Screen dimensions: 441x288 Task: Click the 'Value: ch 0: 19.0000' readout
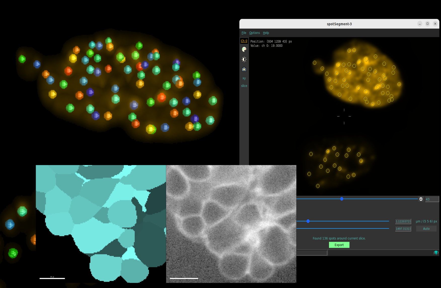(266, 46)
